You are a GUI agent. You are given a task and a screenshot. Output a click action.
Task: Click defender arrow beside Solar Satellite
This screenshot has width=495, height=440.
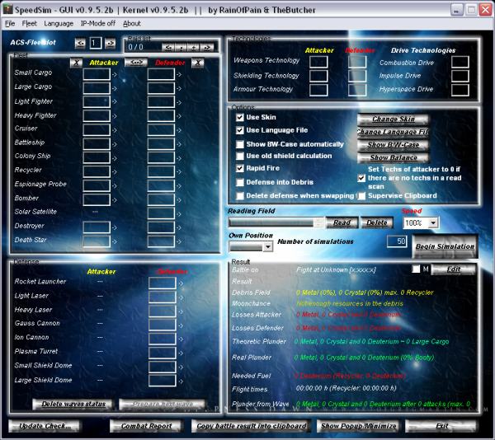coord(179,214)
